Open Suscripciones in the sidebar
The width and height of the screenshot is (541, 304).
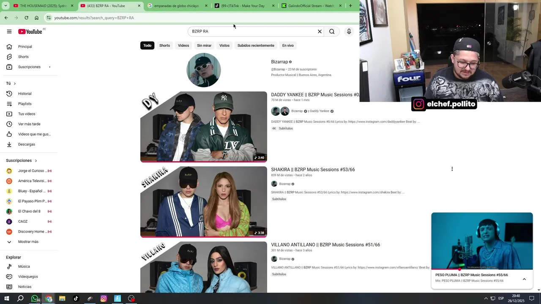tap(29, 67)
